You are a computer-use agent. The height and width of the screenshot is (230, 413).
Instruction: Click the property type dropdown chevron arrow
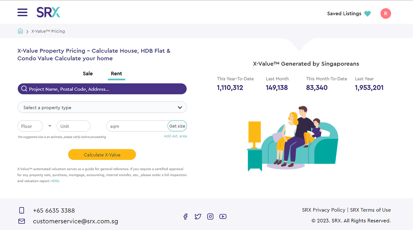[180, 107]
